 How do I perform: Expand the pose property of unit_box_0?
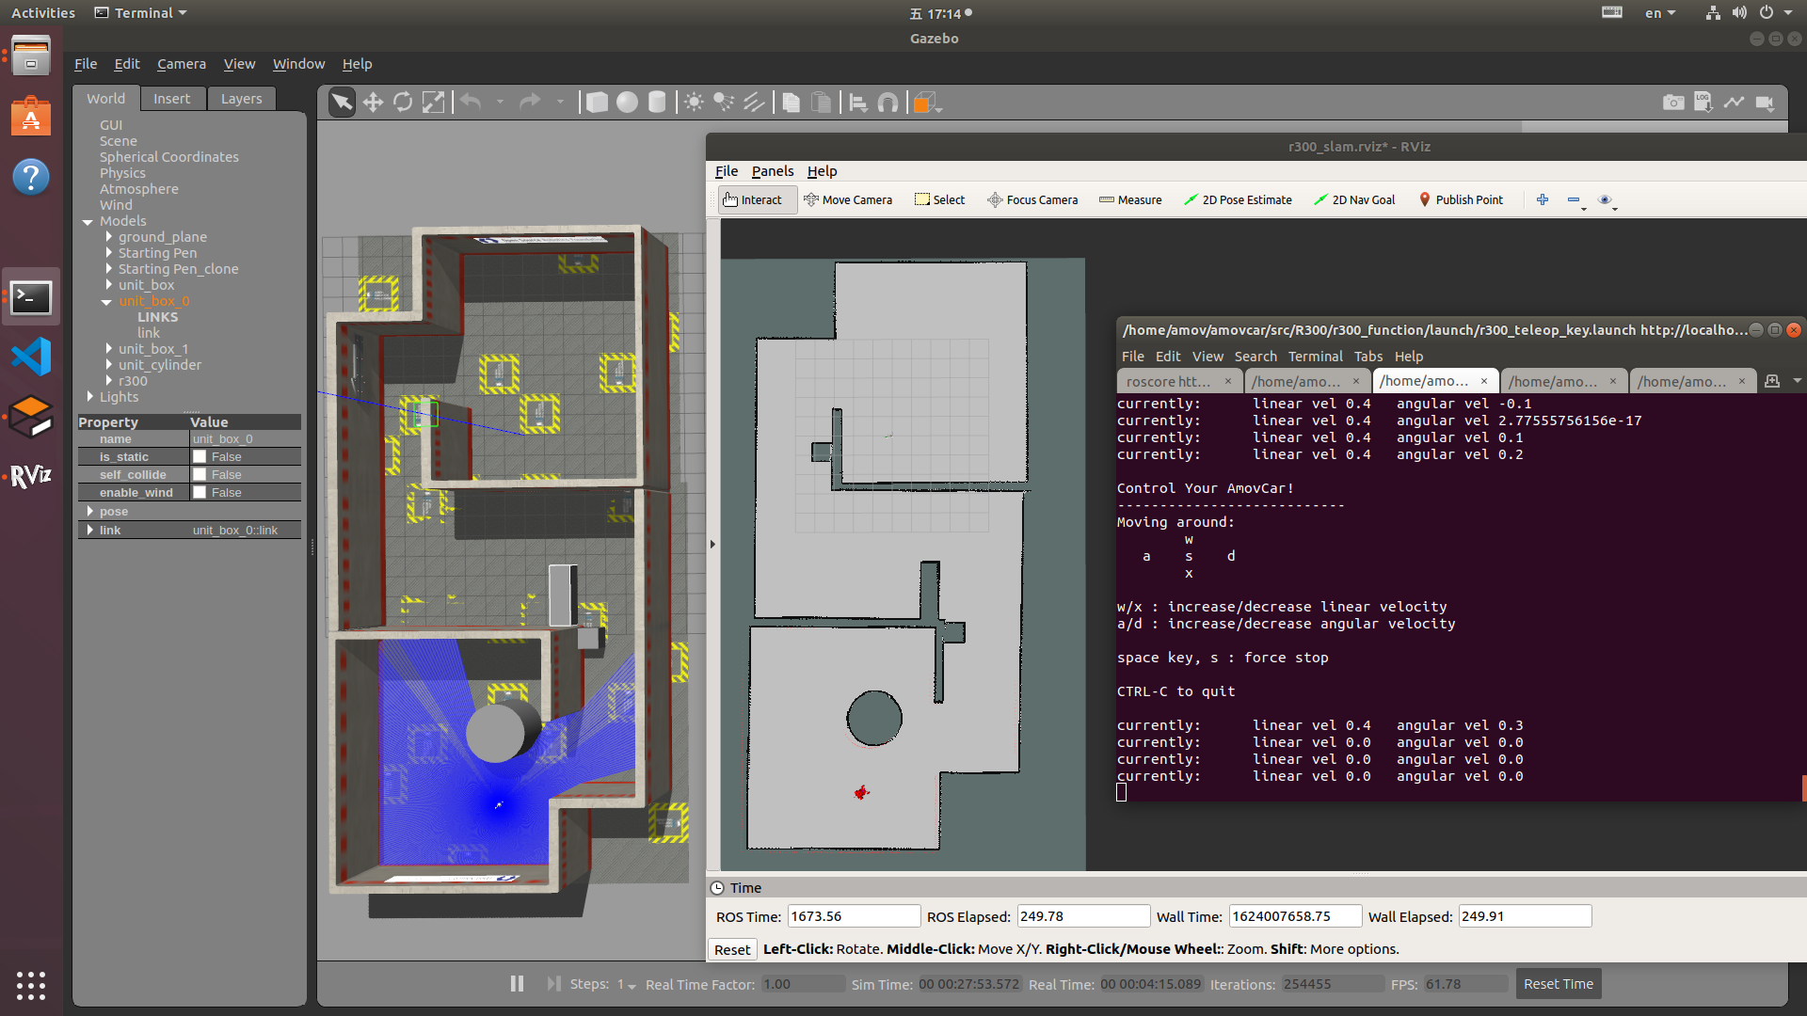tap(93, 510)
